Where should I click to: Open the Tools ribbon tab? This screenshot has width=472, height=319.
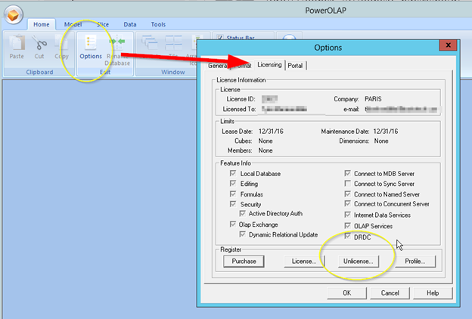pyautogui.click(x=158, y=24)
